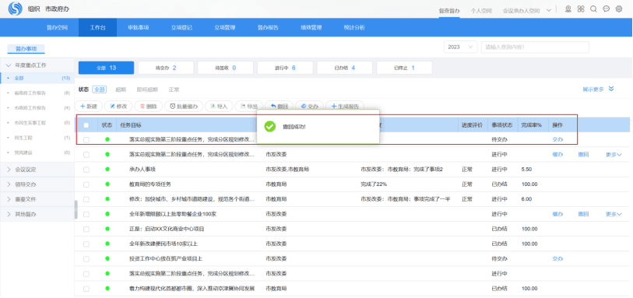Click the 撤回 arrow toolbar button
The height and width of the screenshot is (298, 633).
[279, 106]
